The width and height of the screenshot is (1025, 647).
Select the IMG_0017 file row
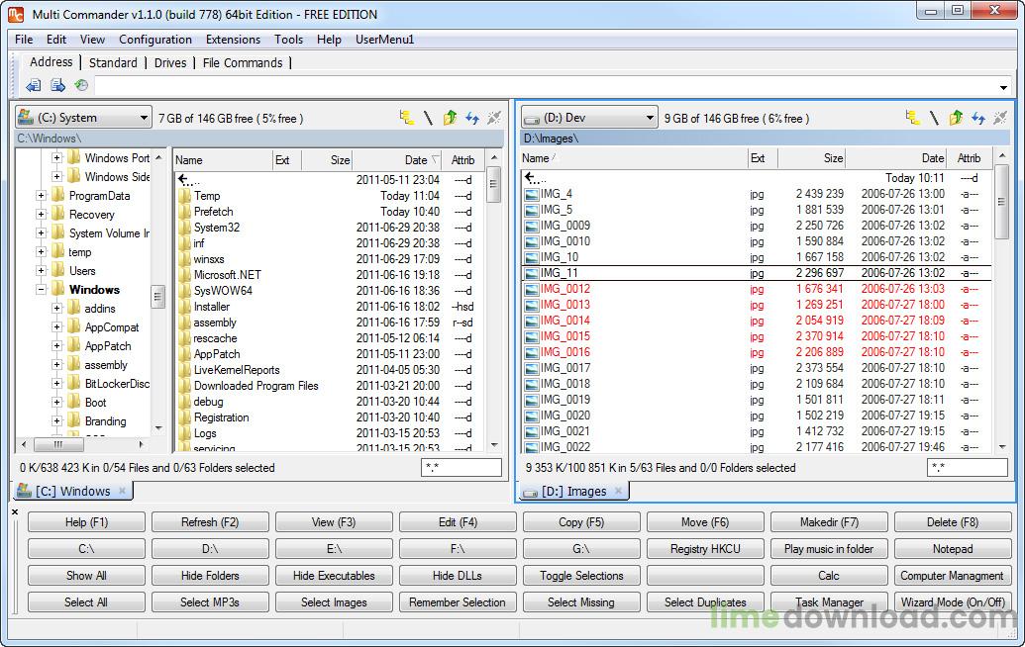coord(757,368)
